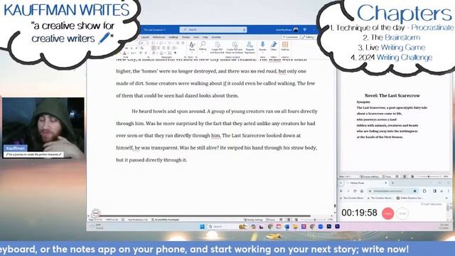Toggle the show paragraph marks pilcrow
This screenshot has height=256, width=455.
pyautogui.click(x=176, y=53)
